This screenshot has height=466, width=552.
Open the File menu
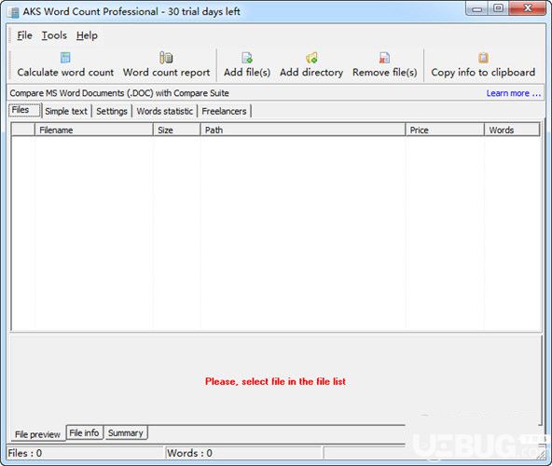coord(24,35)
